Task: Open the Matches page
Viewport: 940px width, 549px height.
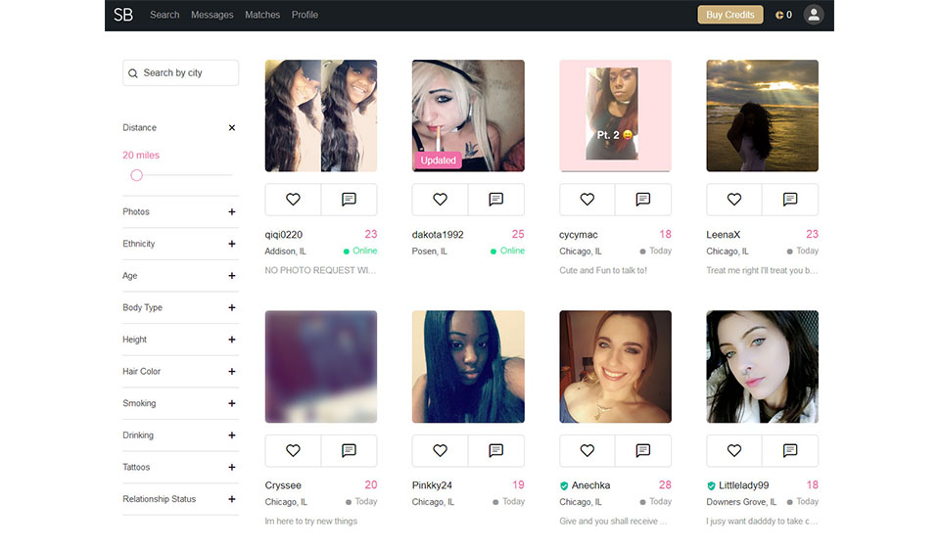Action: 262,15
